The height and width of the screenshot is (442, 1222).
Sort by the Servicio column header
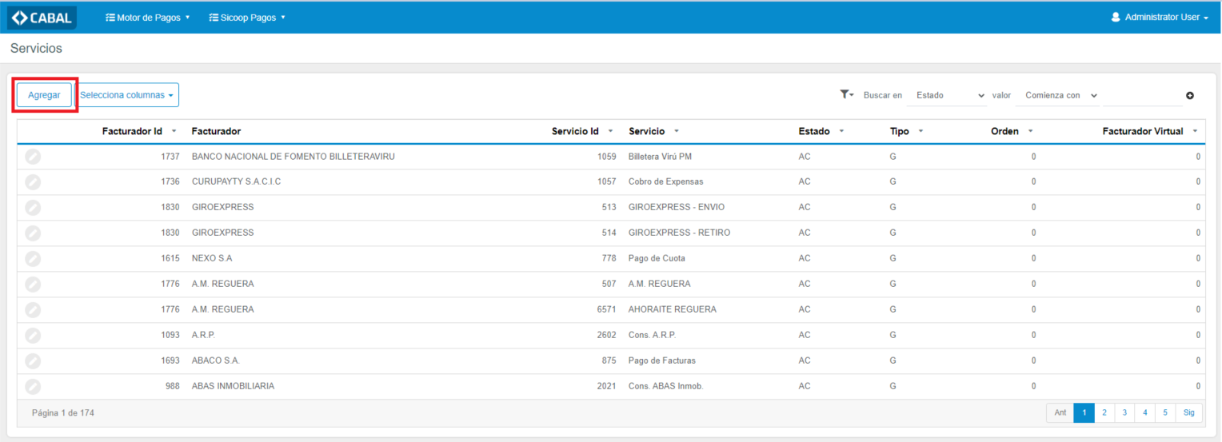[653, 131]
